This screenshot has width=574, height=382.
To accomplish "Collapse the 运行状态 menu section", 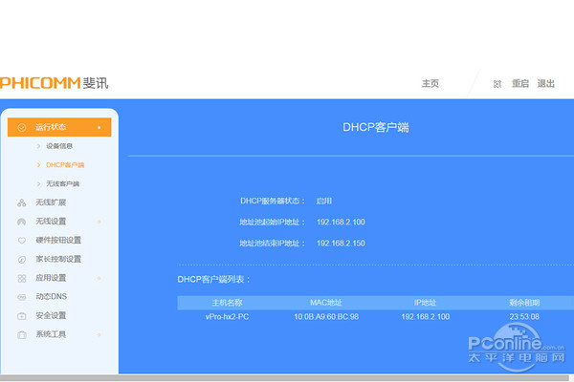I will coord(99,128).
